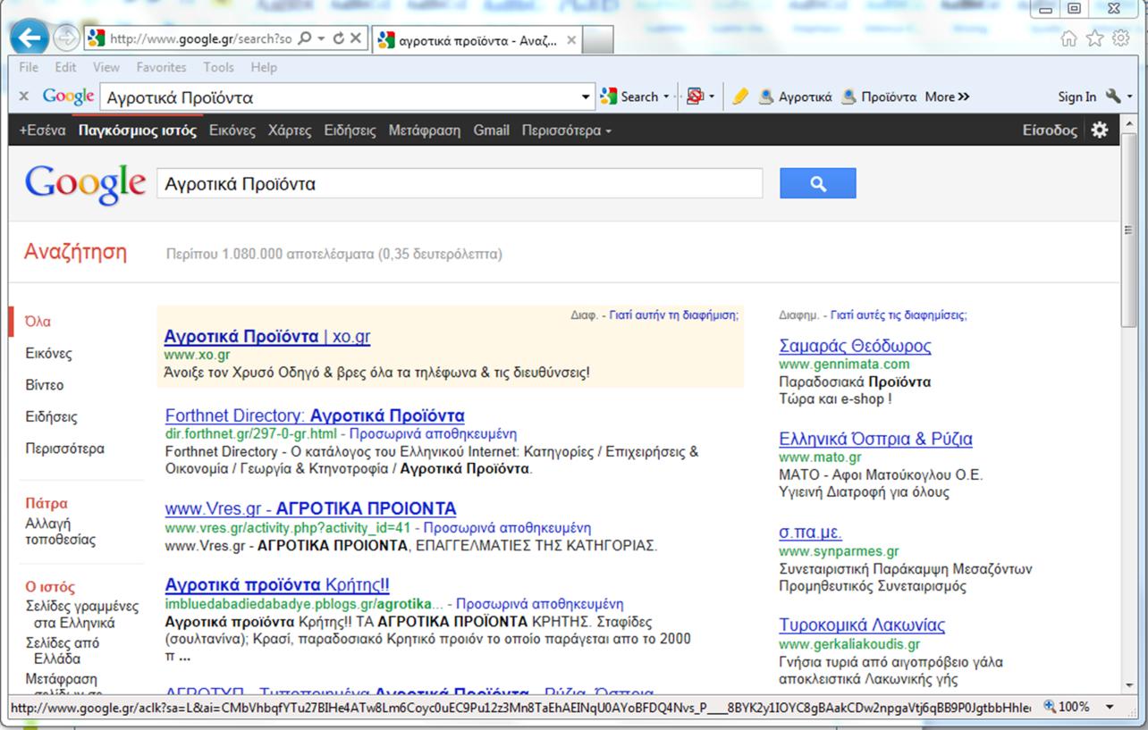Expand Περισσότερα in the left sidebar
Viewport: 1148px width, 730px height.
64,449
